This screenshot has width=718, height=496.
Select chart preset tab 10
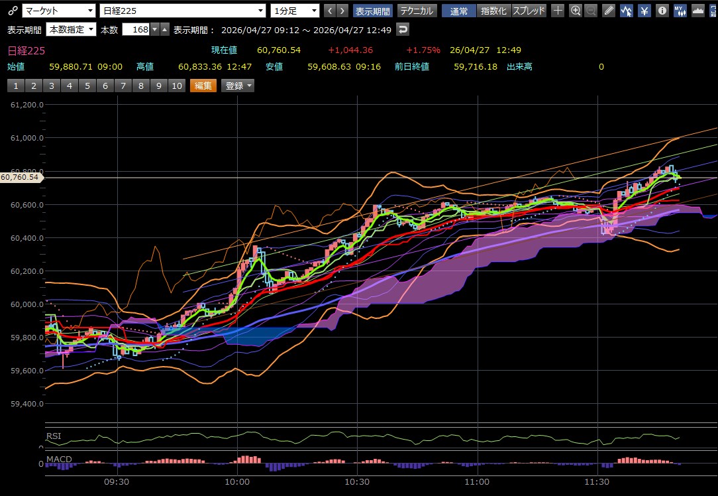176,86
